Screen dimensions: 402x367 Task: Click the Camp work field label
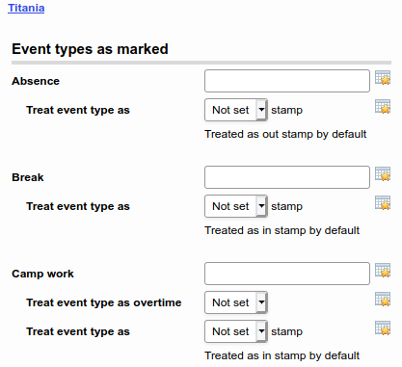click(x=42, y=274)
